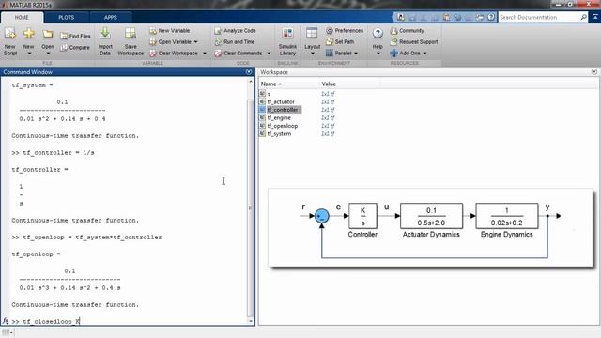The height and width of the screenshot is (338, 601).
Task: Click the Clear Workspace button
Action: (x=174, y=54)
